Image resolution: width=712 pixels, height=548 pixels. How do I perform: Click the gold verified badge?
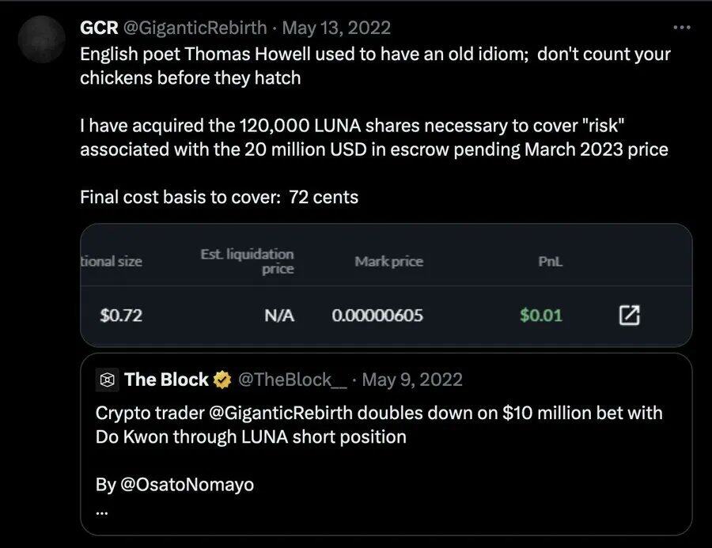(222, 380)
